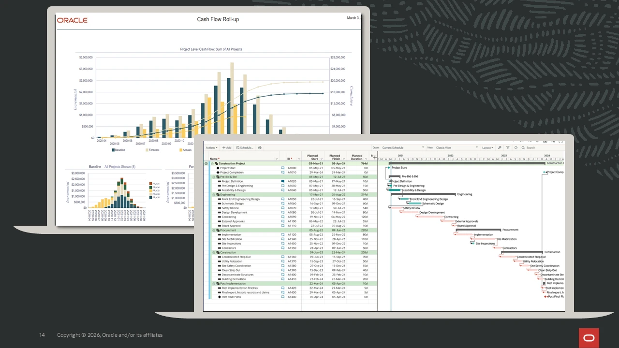Select the Engineering summary bar in Gantt
The height and width of the screenshot is (348, 619).
(x=423, y=194)
